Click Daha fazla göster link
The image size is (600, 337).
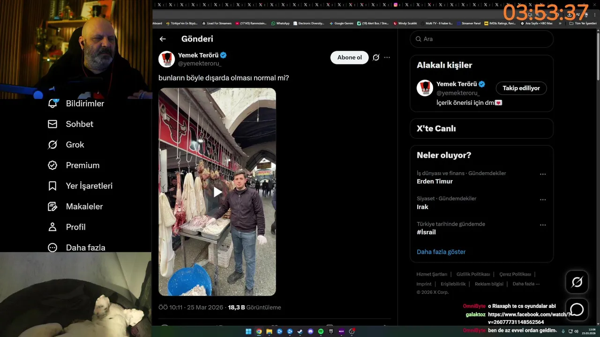tap(441, 252)
